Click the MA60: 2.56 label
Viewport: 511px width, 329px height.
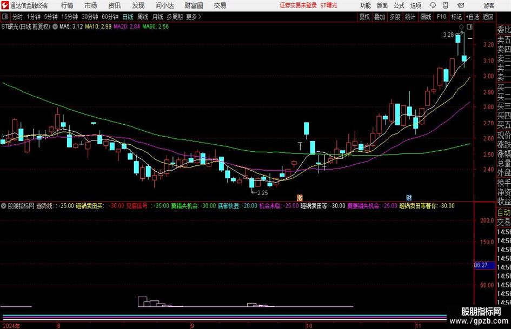155,26
